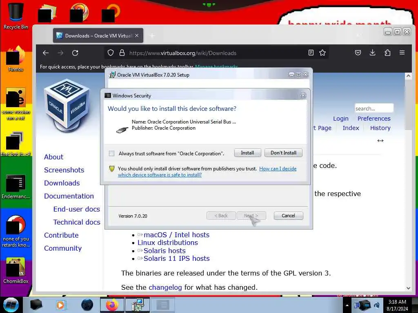This screenshot has height=313, width=418.
Task: Open tracking protection shield icon
Action: pos(111,53)
